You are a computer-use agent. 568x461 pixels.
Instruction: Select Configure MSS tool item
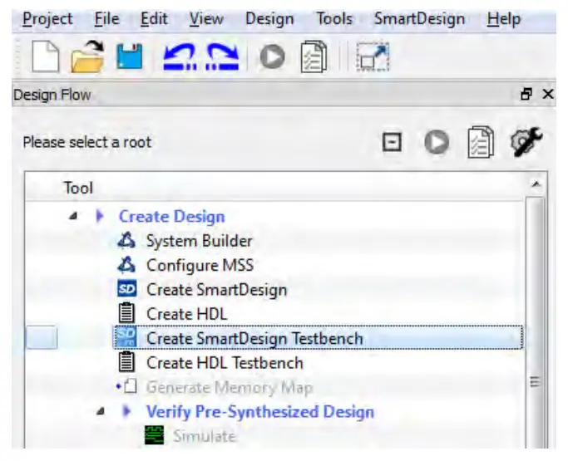(x=200, y=266)
